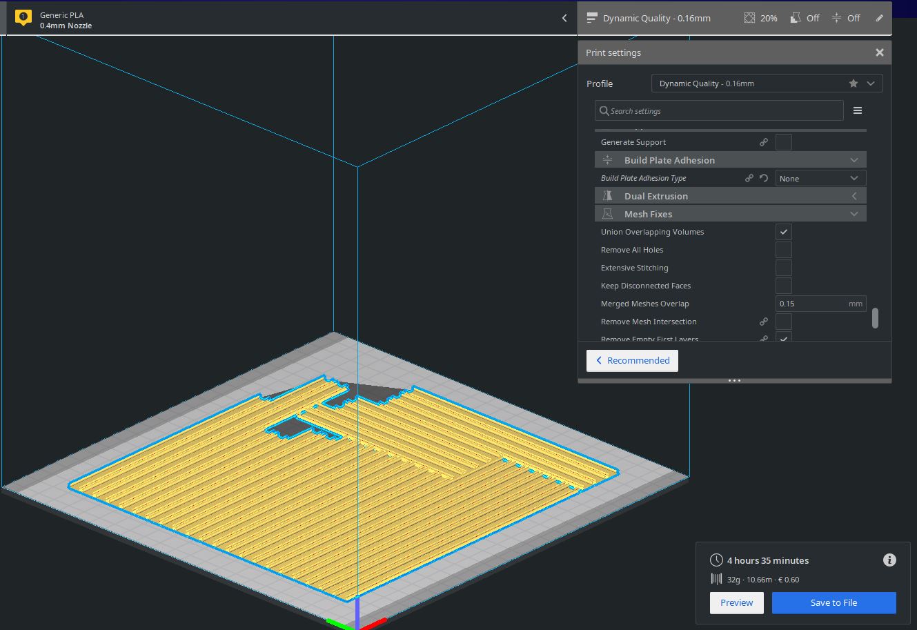Open the Preview stage
This screenshot has width=917, height=630.
[x=736, y=602]
